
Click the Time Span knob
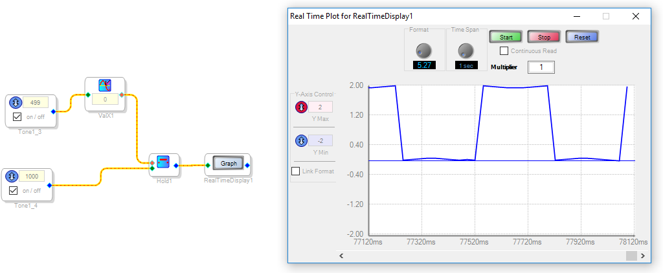pos(466,51)
